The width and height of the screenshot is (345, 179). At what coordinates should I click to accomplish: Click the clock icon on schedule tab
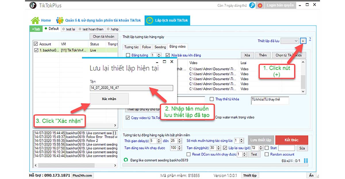point(149,20)
